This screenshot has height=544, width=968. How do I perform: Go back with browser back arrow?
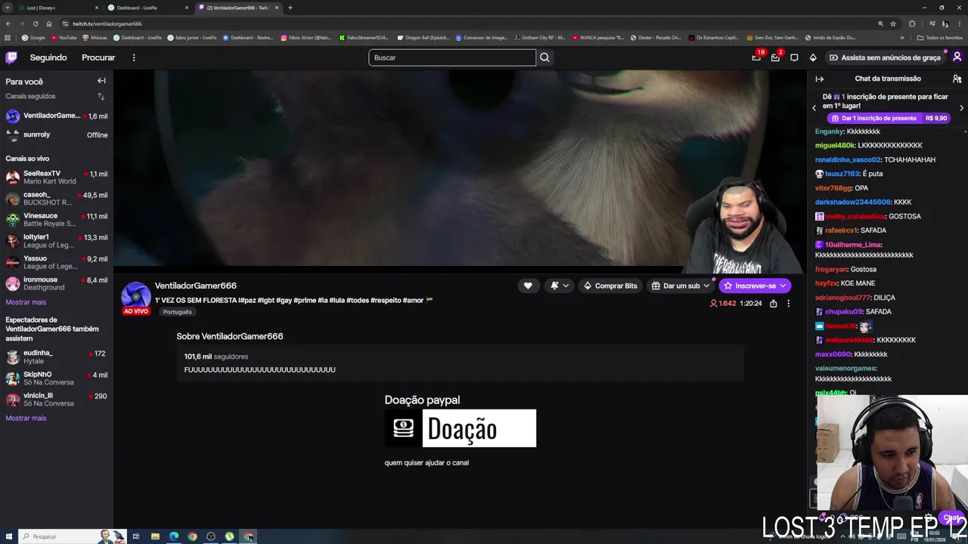click(x=8, y=23)
